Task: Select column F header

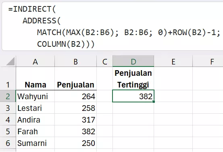Action: pyautogui.click(x=208, y=61)
